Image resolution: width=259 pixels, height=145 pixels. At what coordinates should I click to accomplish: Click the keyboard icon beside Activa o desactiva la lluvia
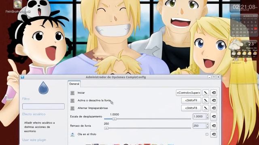[72, 100]
